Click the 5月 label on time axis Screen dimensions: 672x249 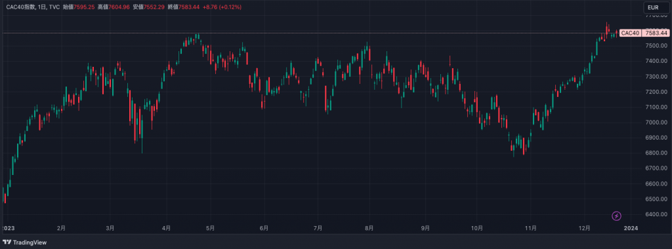click(x=210, y=229)
